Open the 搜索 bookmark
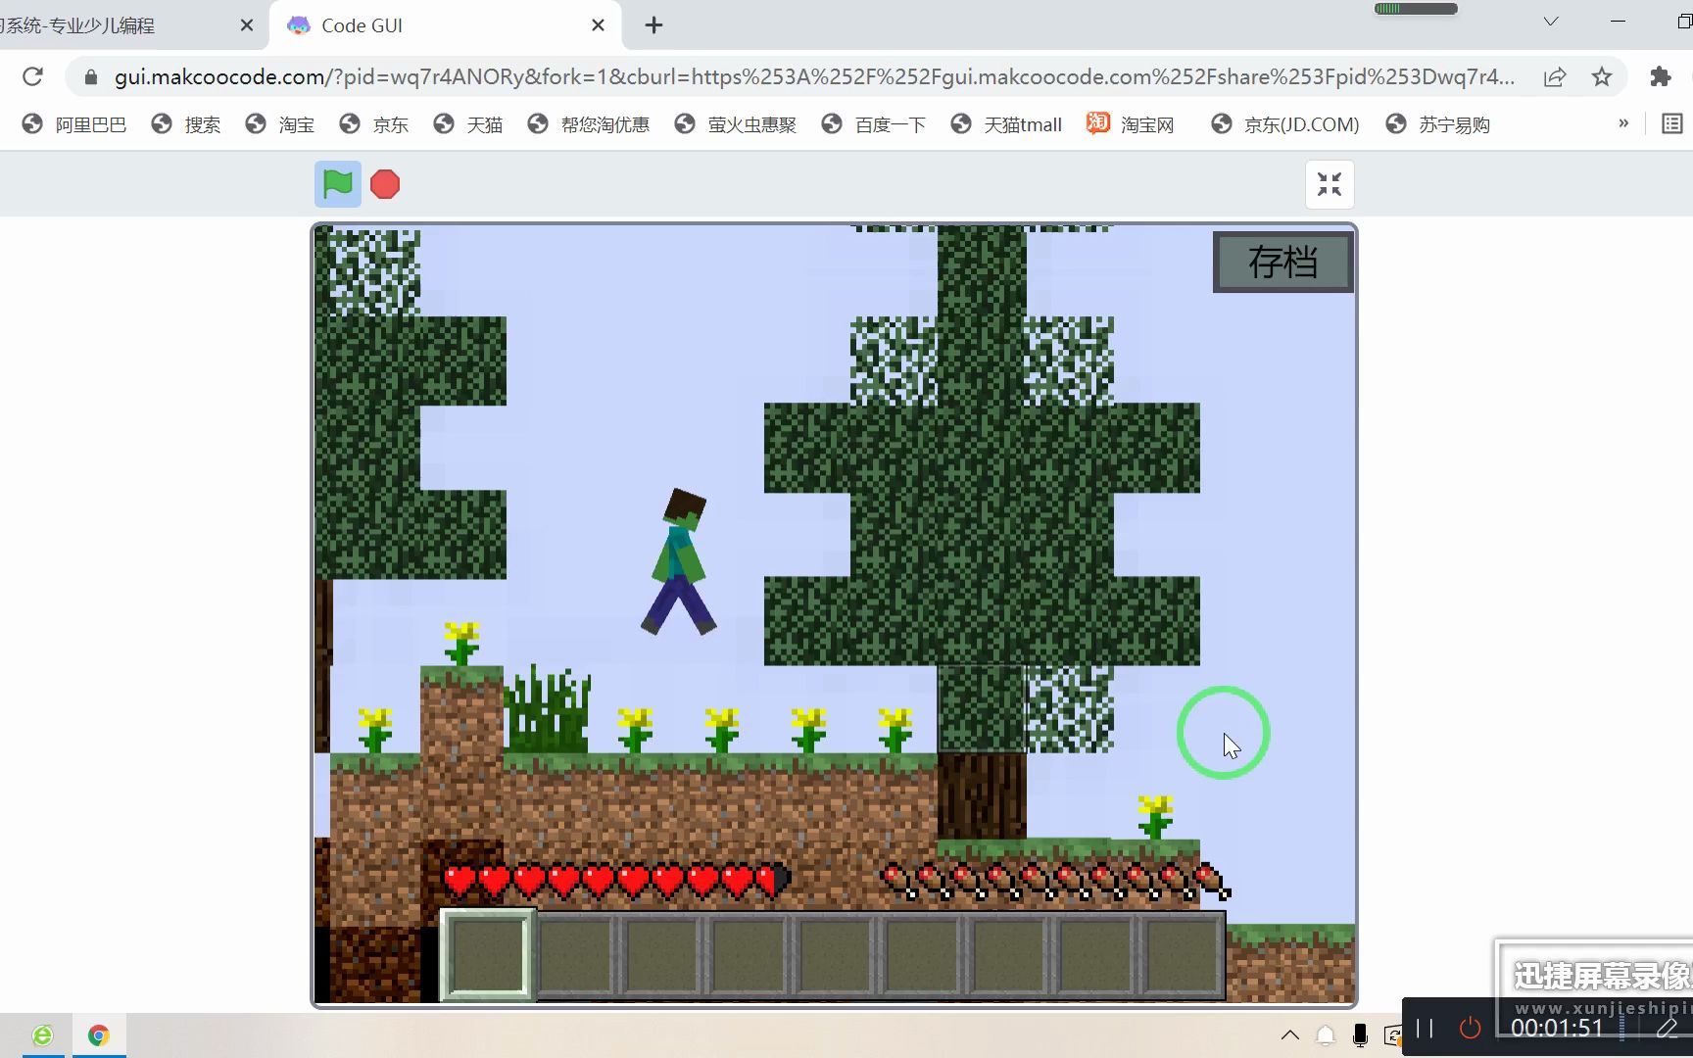Screen dimensions: 1693x1058 [x=186, y=124]
